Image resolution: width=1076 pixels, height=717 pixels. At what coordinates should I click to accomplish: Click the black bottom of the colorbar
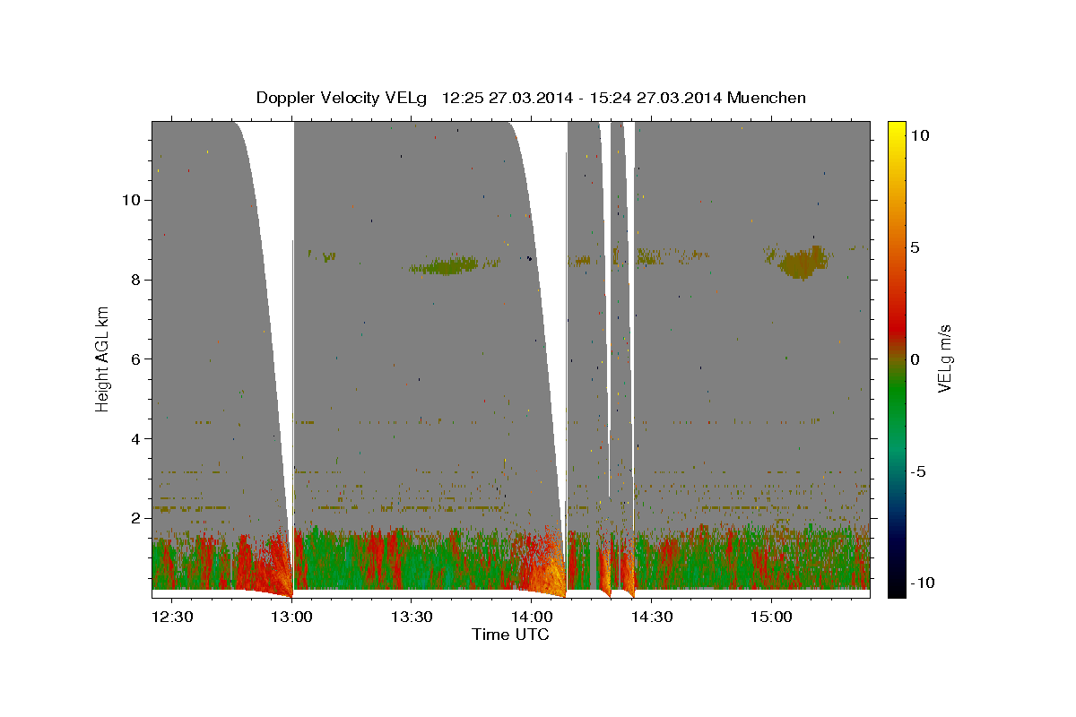point(896,589)
